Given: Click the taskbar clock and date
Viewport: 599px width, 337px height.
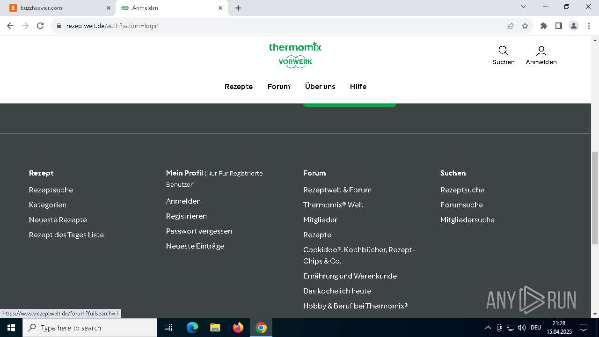Looking at the screenshot, I should 559,328.
